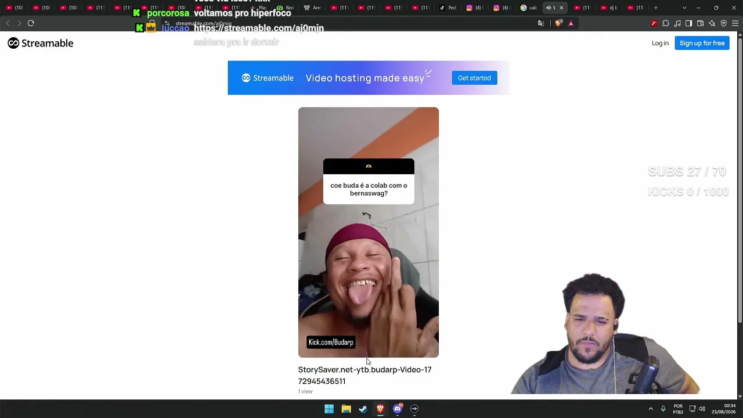Viewport: 743px width, 418px height.
Task: Click the Streamable logo inside the banner
Action: pyautogui.click(x=268, y=78)
